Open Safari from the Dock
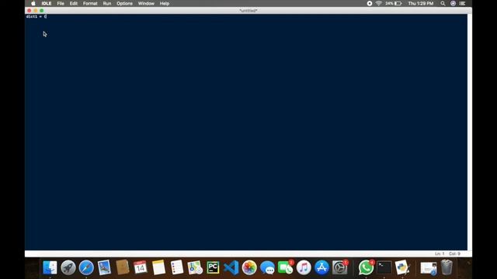Screen dimensions: 497x279 [86, 267]
